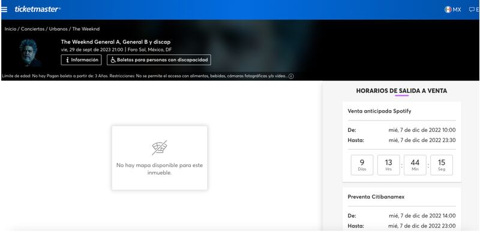The height and width of the screenshot is (233, 480).
Task: Click The Weeknd artist thumbnail
Action: (29, 53)
